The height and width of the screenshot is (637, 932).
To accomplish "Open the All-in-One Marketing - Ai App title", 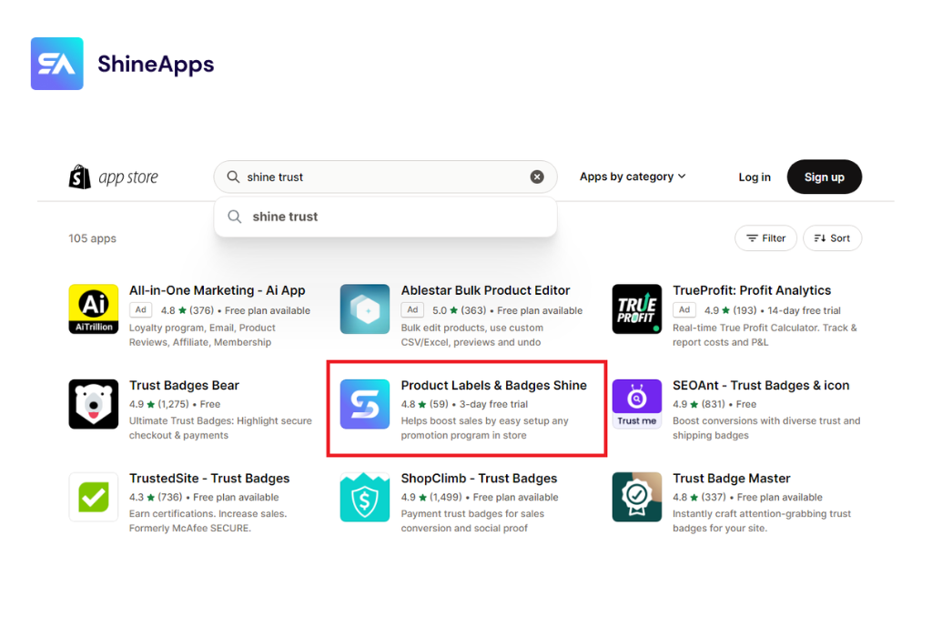I will pos(217,290).
